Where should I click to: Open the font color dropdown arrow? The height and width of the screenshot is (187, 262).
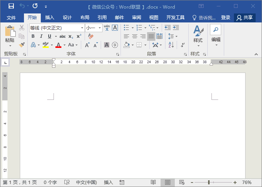[64, 45]
